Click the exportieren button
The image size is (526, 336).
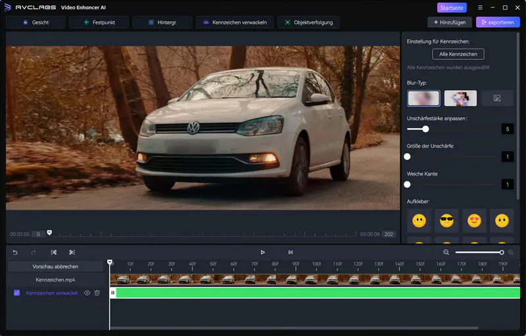[x=498, y=22]
